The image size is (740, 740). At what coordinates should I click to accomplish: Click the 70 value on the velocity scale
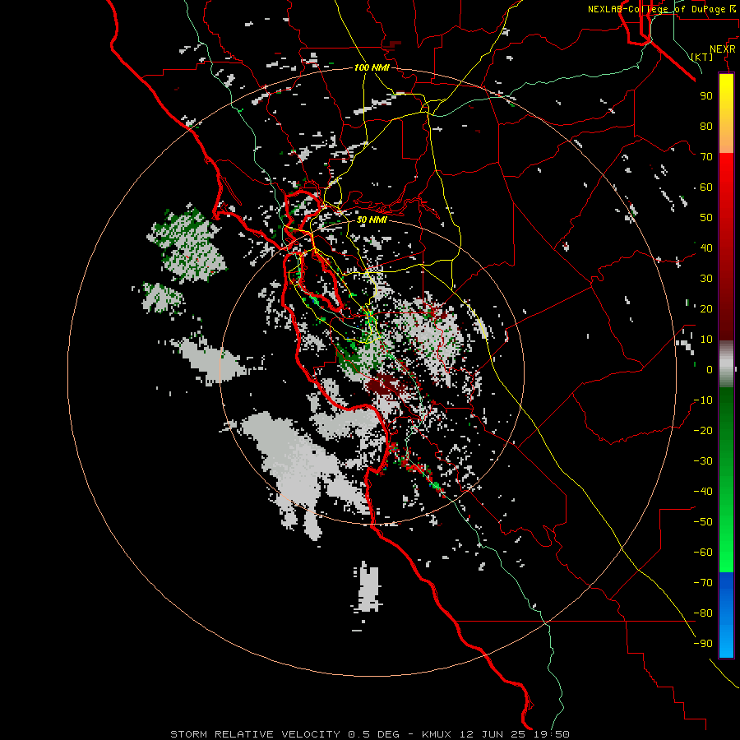click(706, 157)
